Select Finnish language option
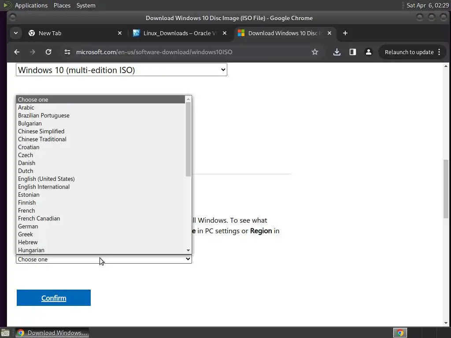The width and height of the screenshot is (451, 338). [x=100, y=202]
